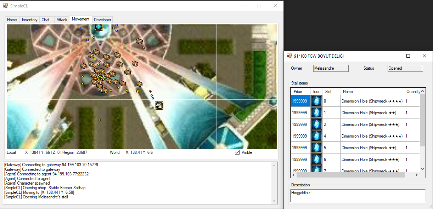Click log line '[Agent] Character spawned'
433x209 pixels.
click(x=27, y=183)
